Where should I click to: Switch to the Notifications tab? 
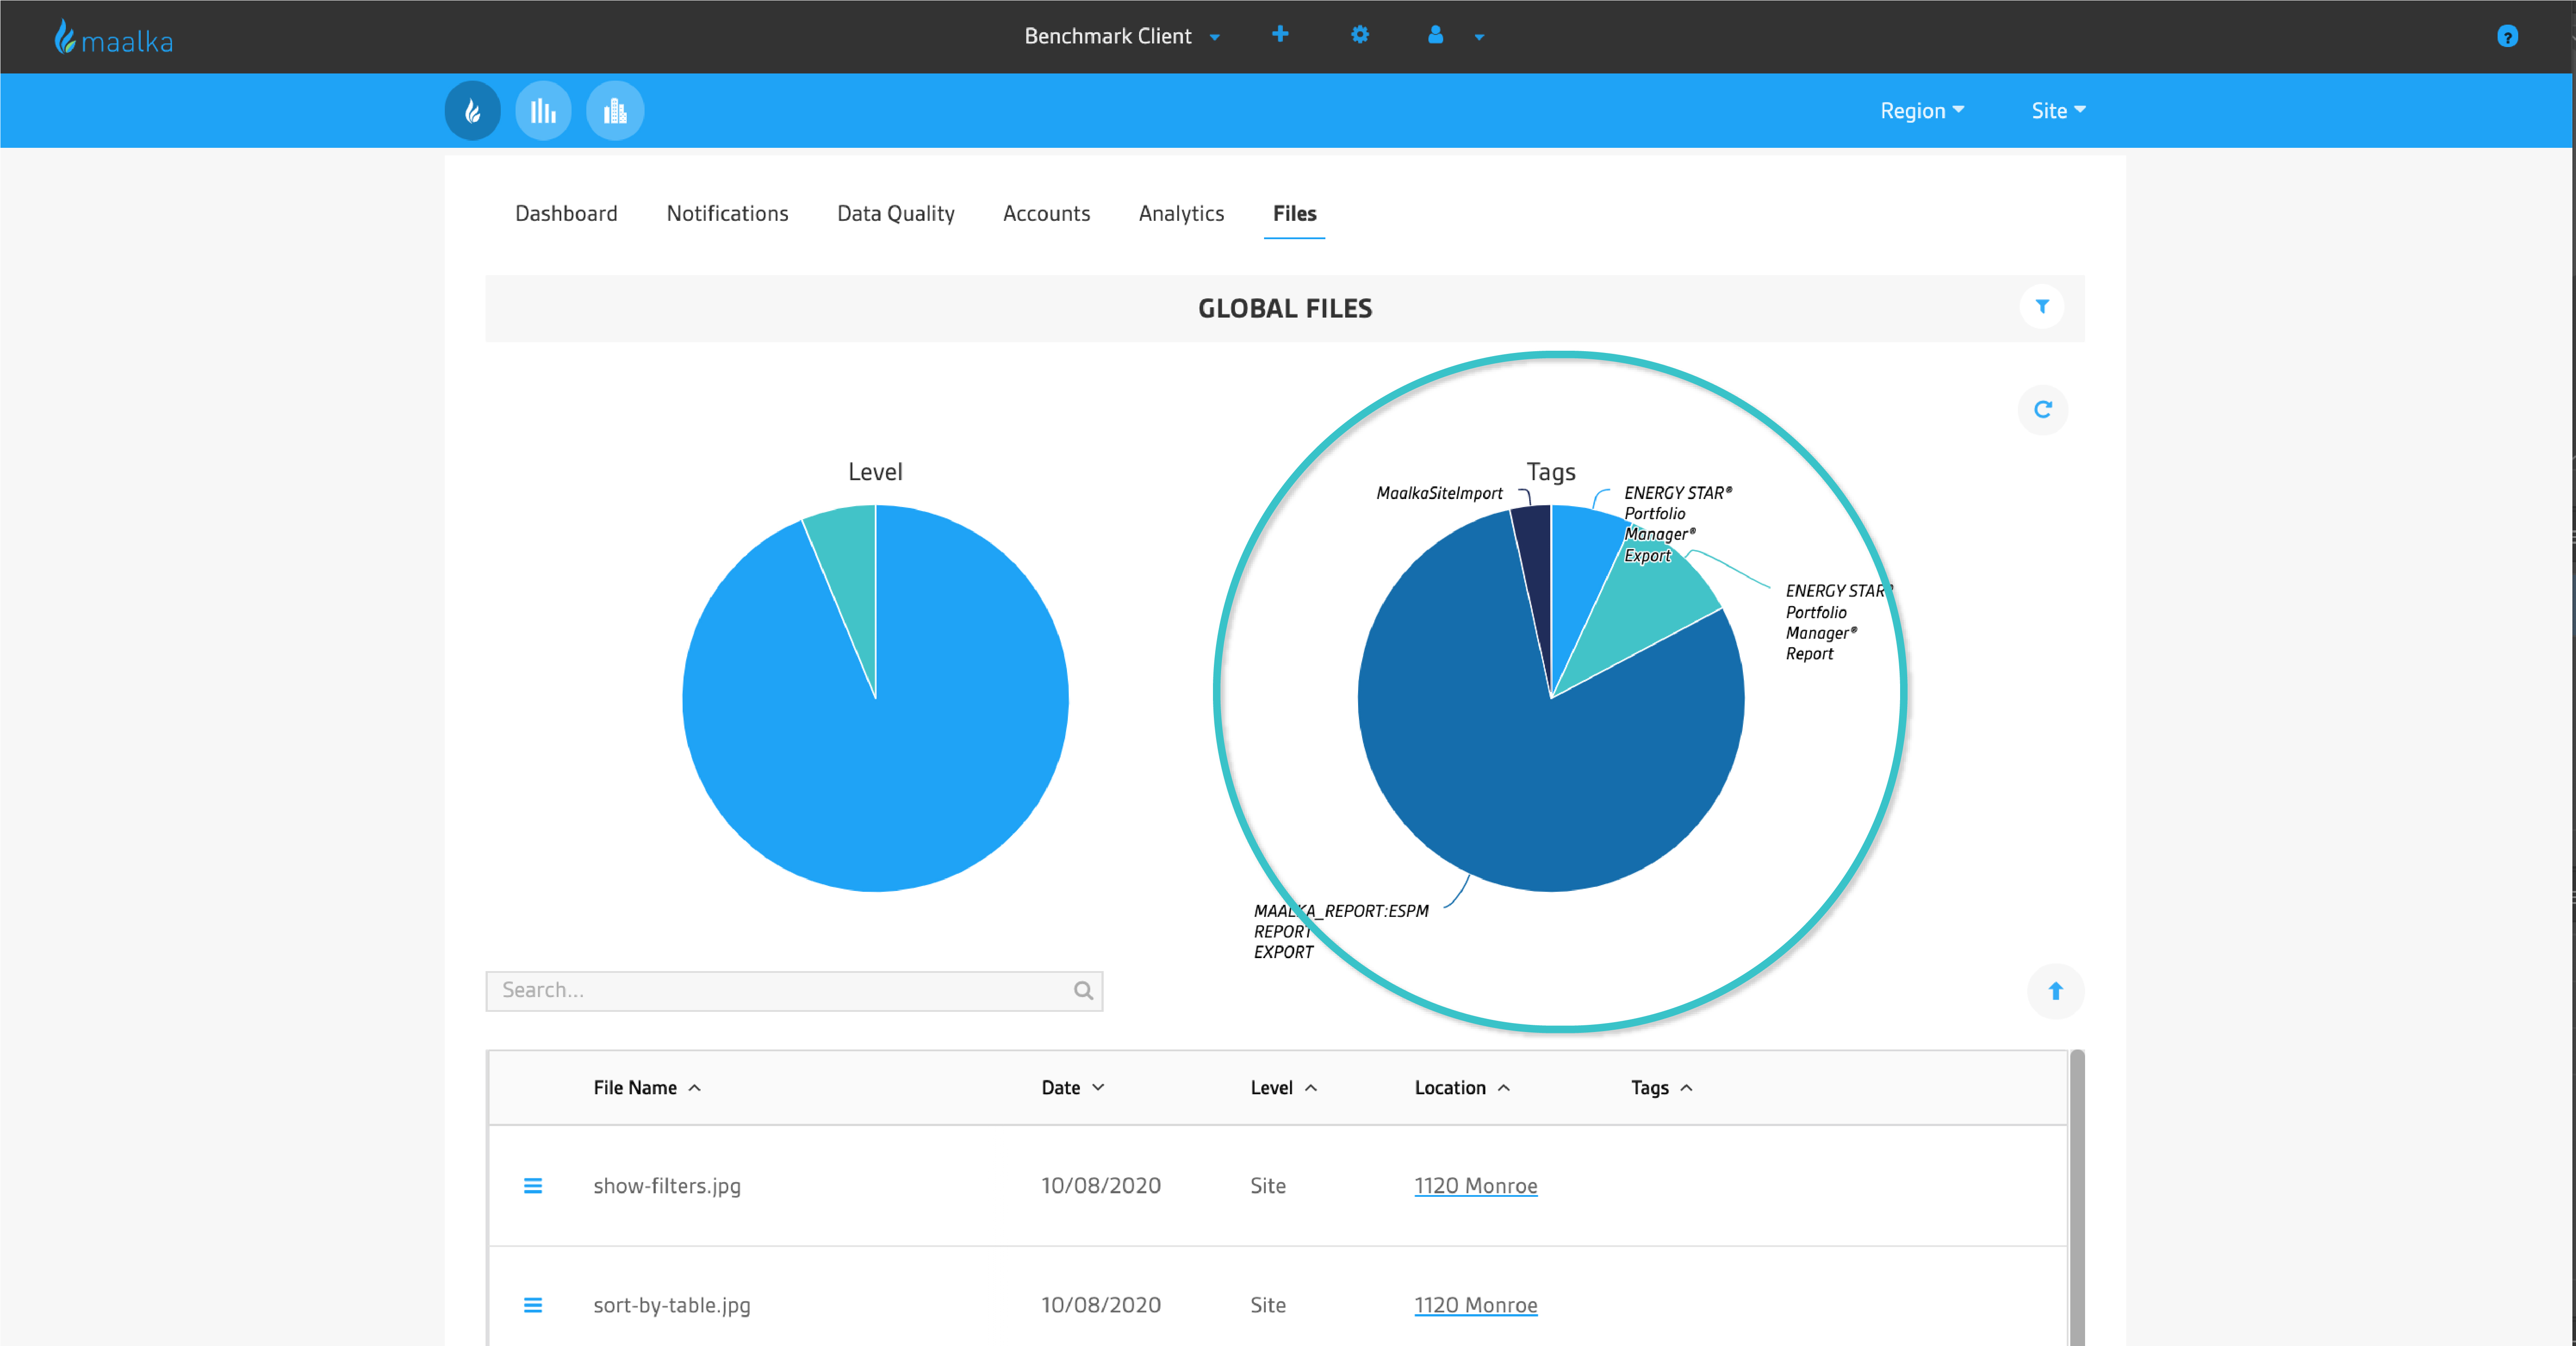[728, 213]
